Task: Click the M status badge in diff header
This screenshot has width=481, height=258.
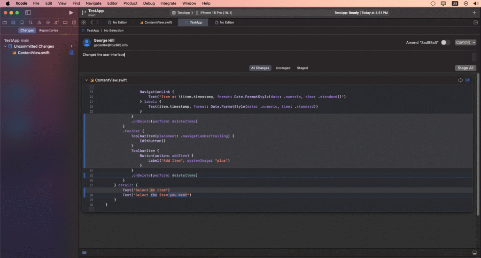Action: pos(468,80)
